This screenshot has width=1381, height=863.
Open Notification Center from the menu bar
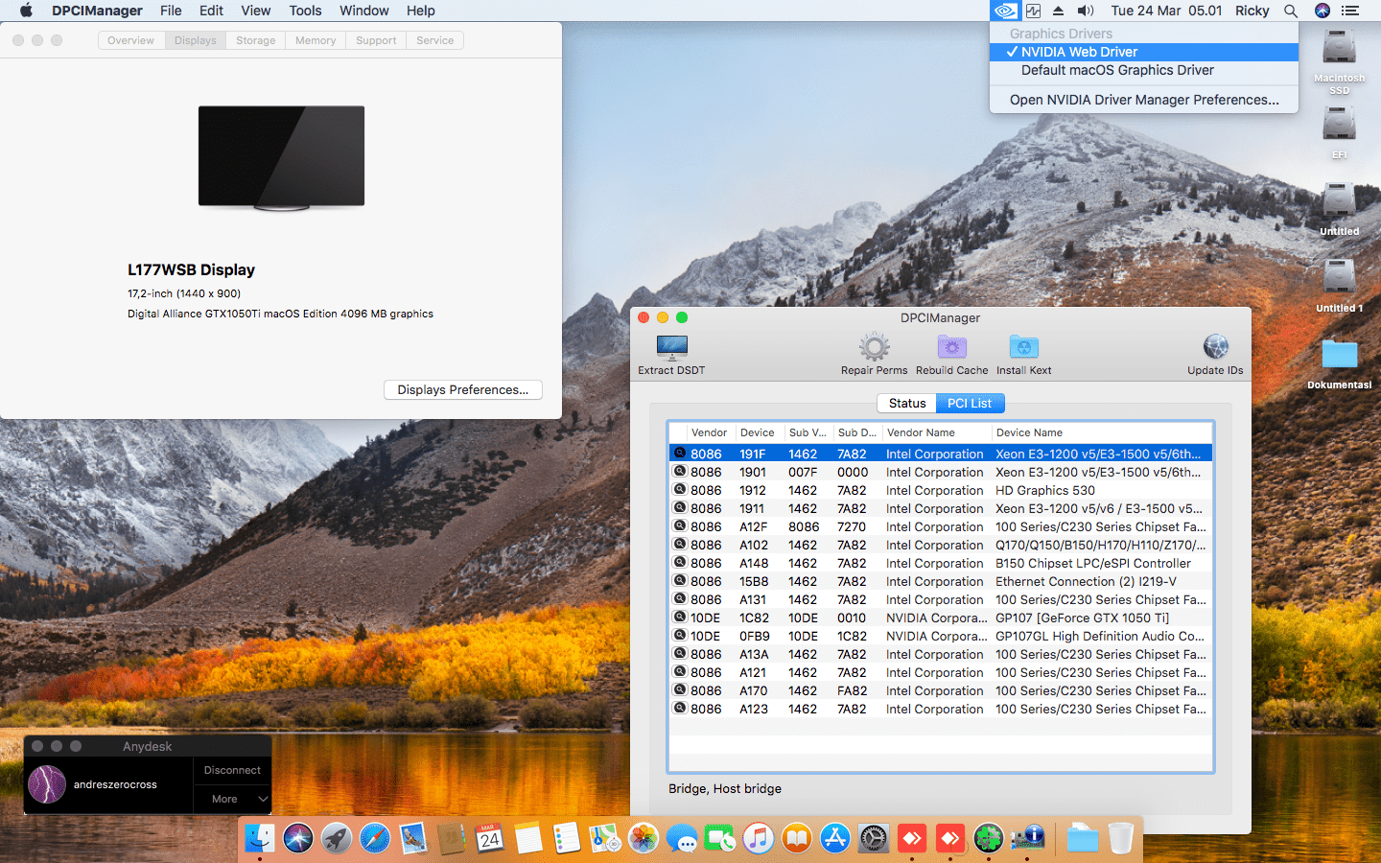(1350, 11)
